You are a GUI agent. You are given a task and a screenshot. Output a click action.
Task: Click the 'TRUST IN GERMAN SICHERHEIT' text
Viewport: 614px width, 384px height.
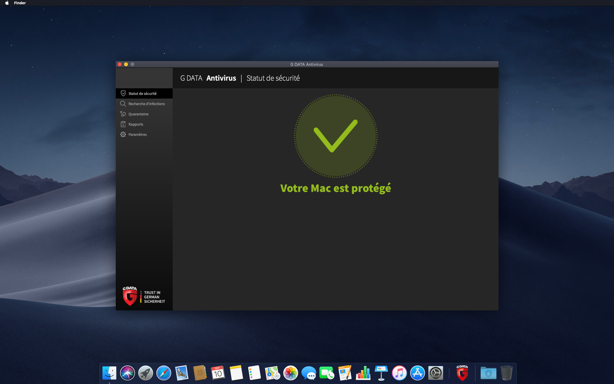pyautogui.click(x=154, y=297)
